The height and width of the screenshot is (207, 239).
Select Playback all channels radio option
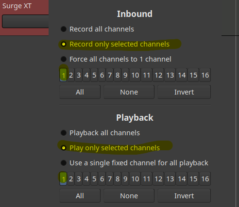click(100, 133)
